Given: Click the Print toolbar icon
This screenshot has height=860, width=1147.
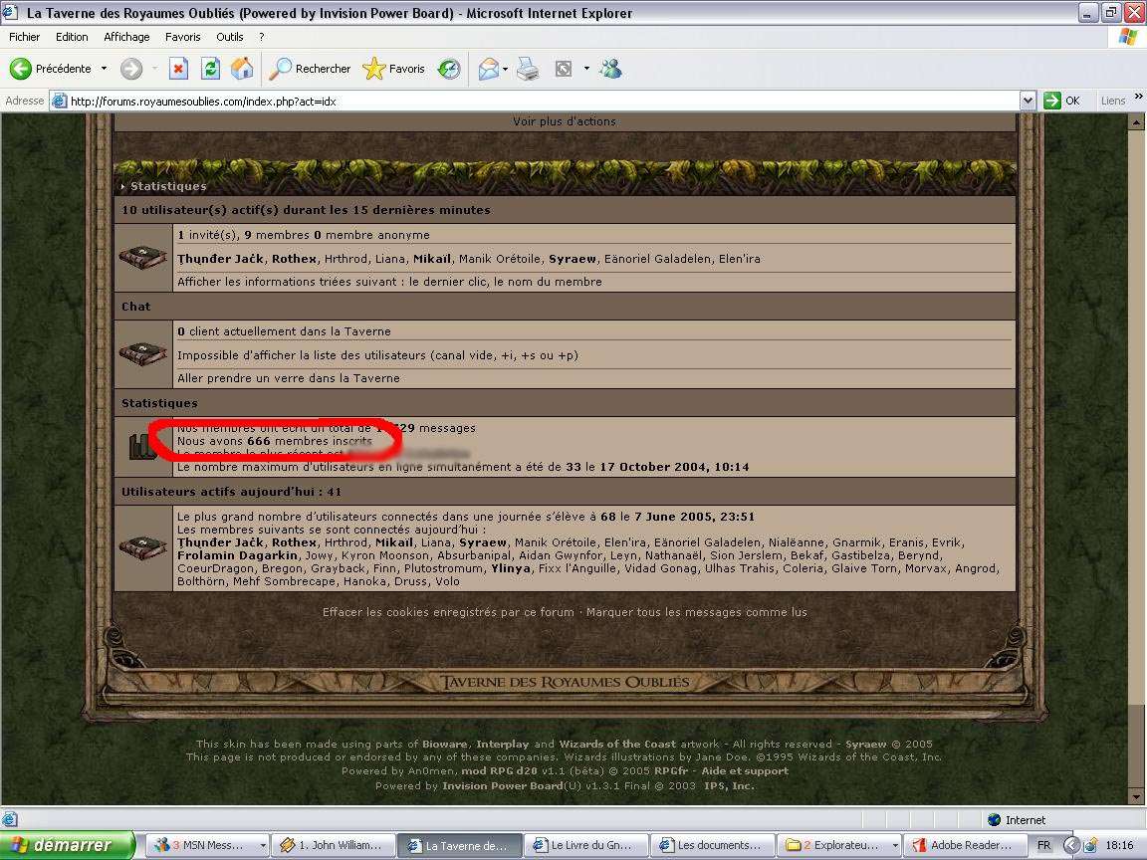Looking at the screenshot, I should (528, 69).
